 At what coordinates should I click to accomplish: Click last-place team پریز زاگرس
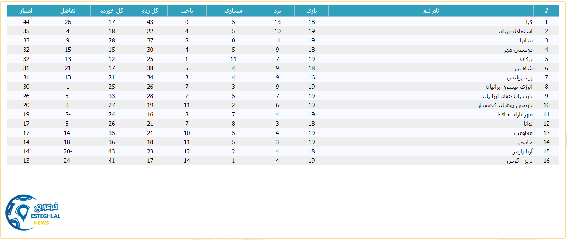520,161
